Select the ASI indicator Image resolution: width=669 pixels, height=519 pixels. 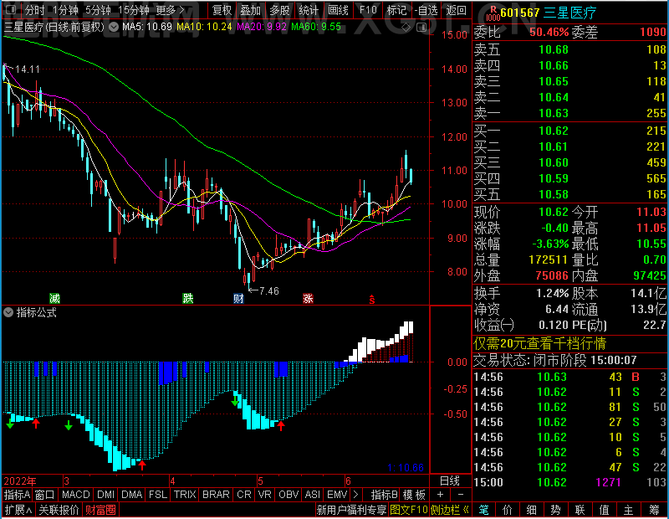point(312,495)
